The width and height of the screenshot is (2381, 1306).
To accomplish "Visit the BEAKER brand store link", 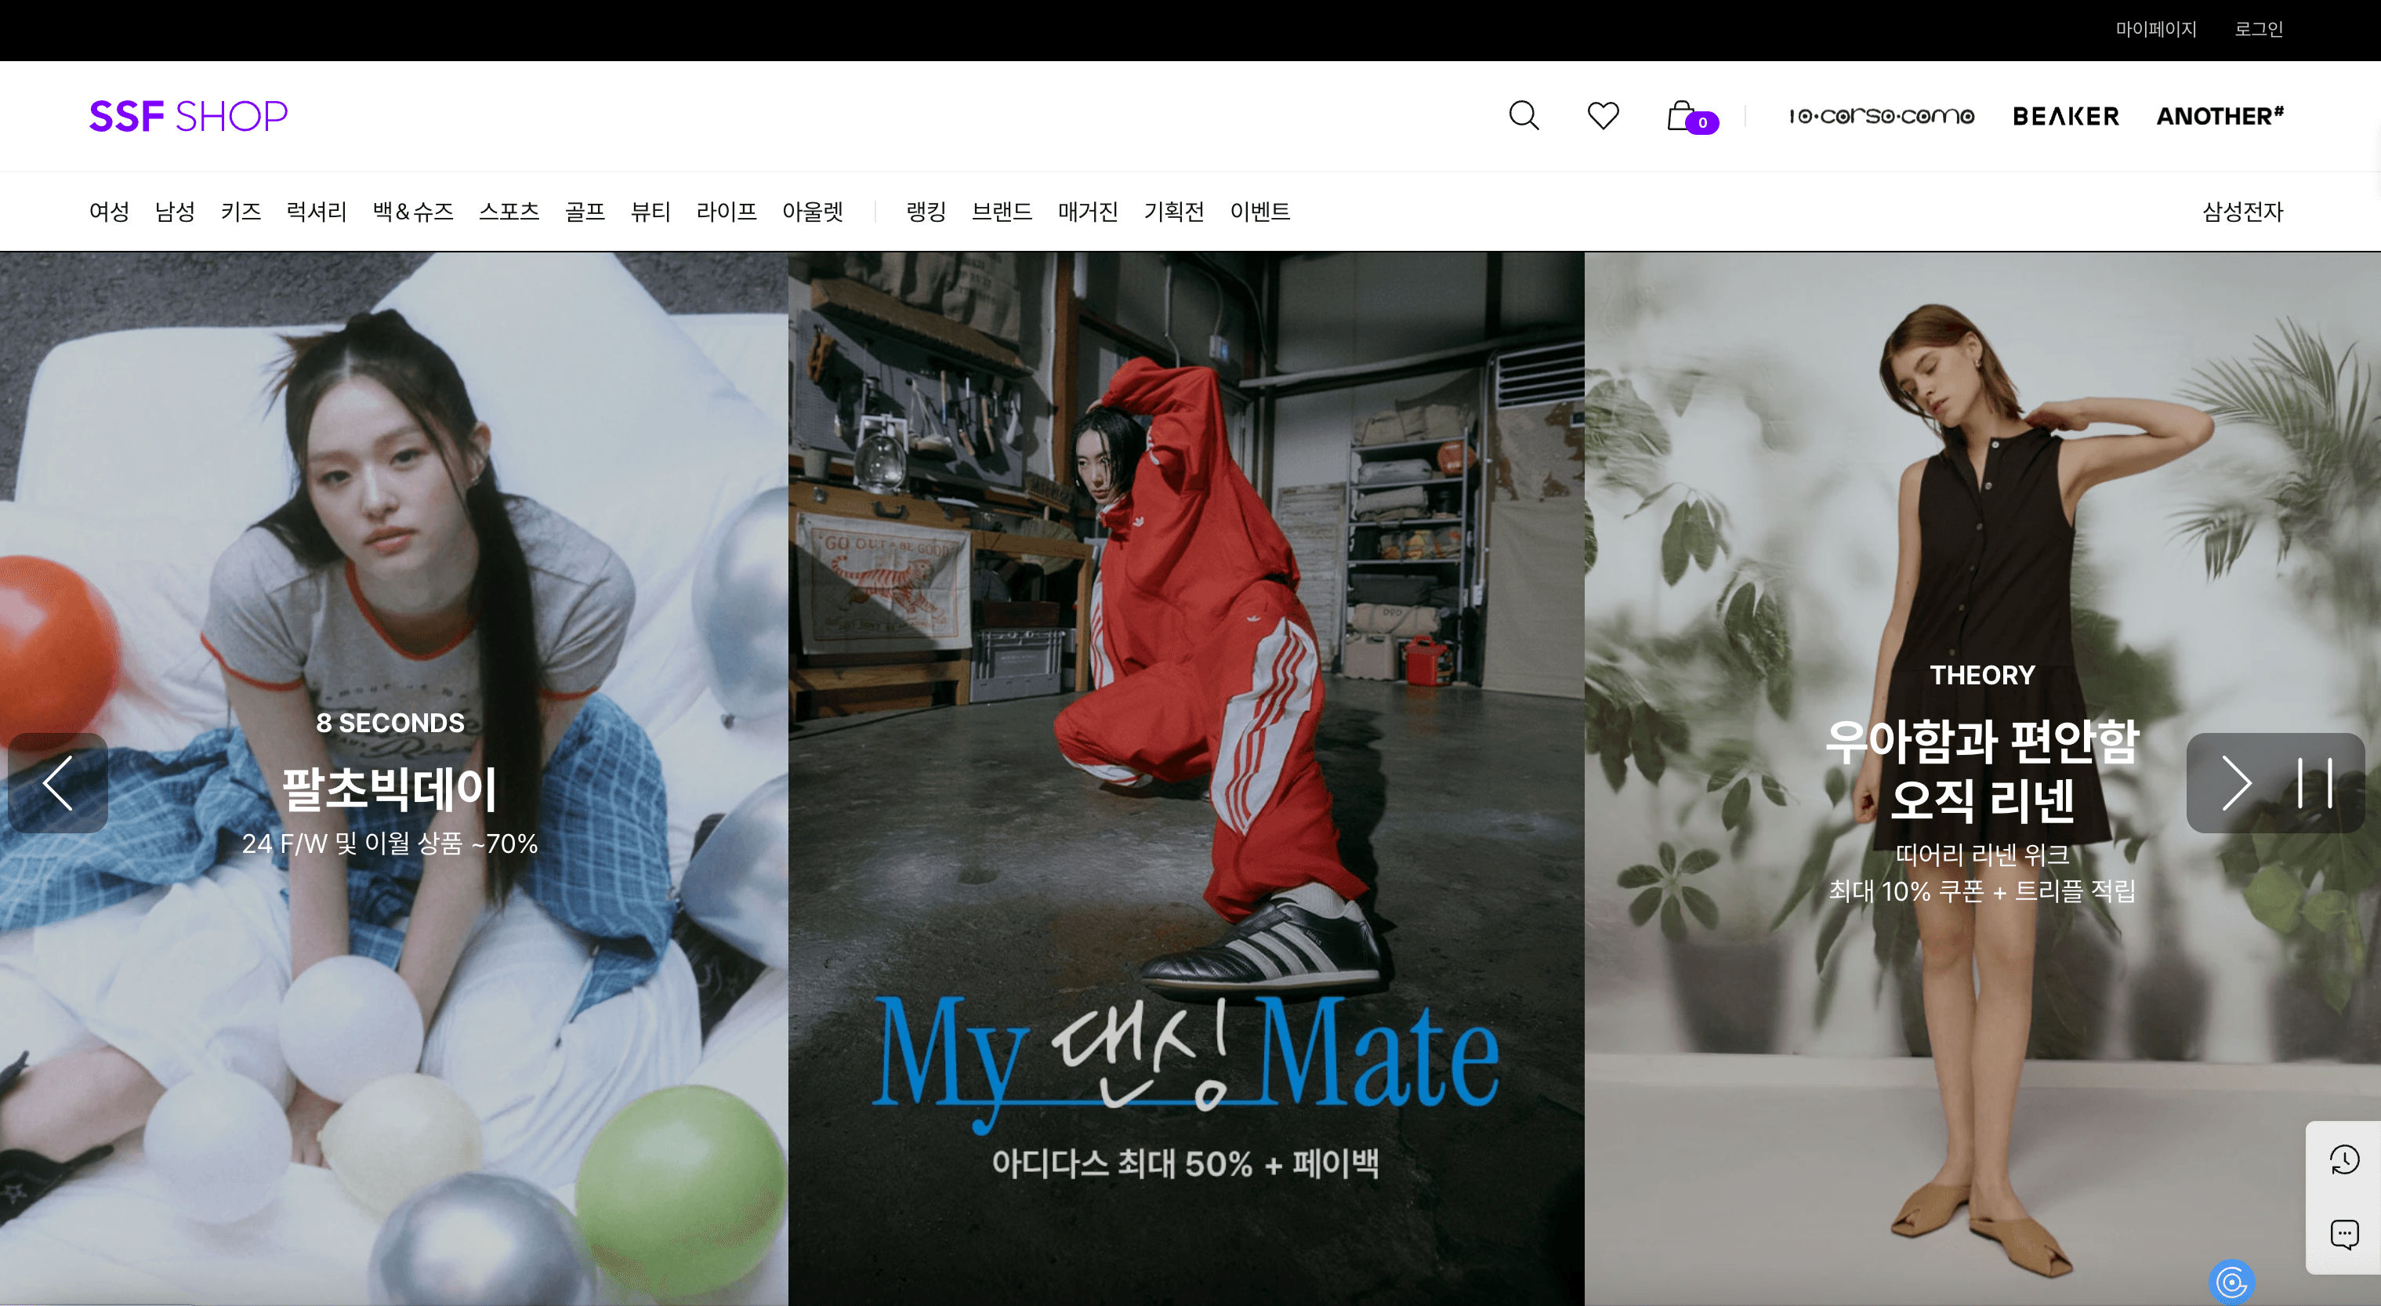I will pos(2065,117).
